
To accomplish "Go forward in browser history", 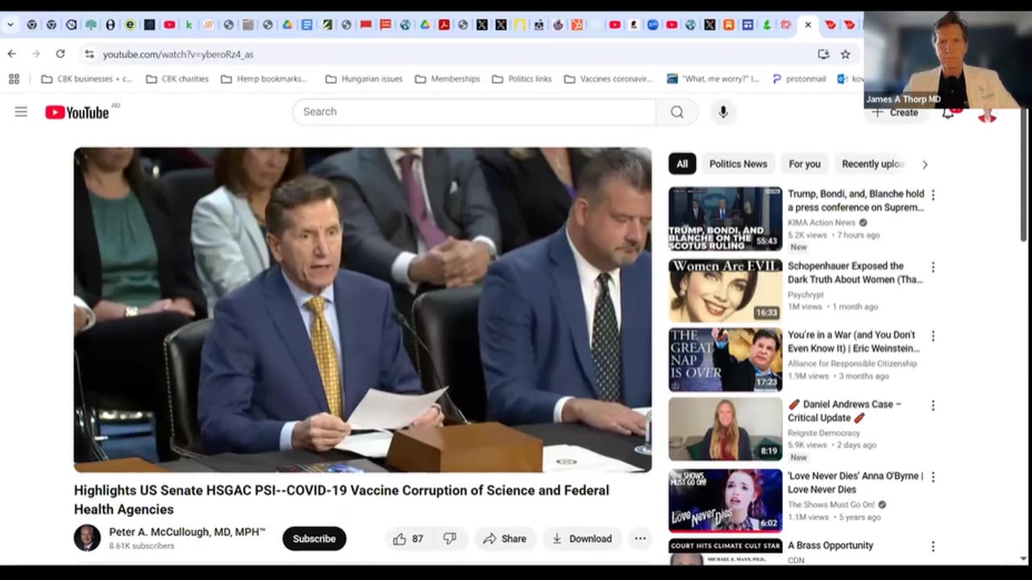I will (x=35, y=54).
